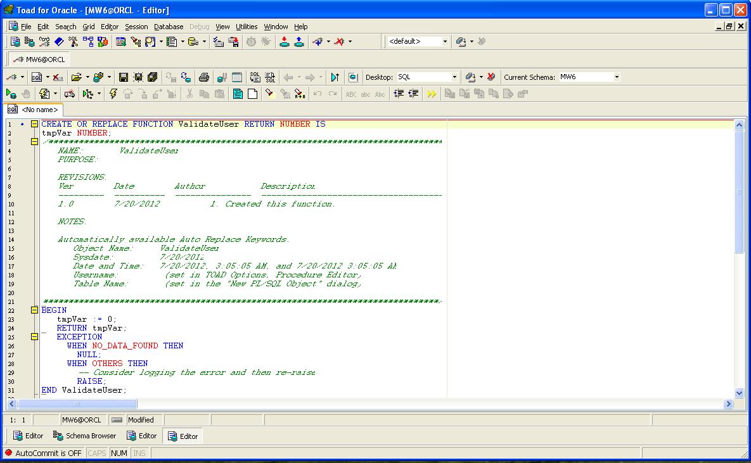Click the indent block icon
The image size is (751, 463).
pos(399,94)
